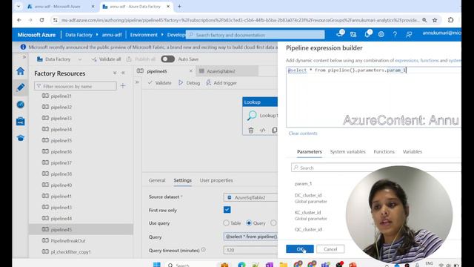Image resolution: width=474 pixels, height=267 pixels.
Task: Select the Parameters tab in expression builder
Action: click(x=310, y=151)
